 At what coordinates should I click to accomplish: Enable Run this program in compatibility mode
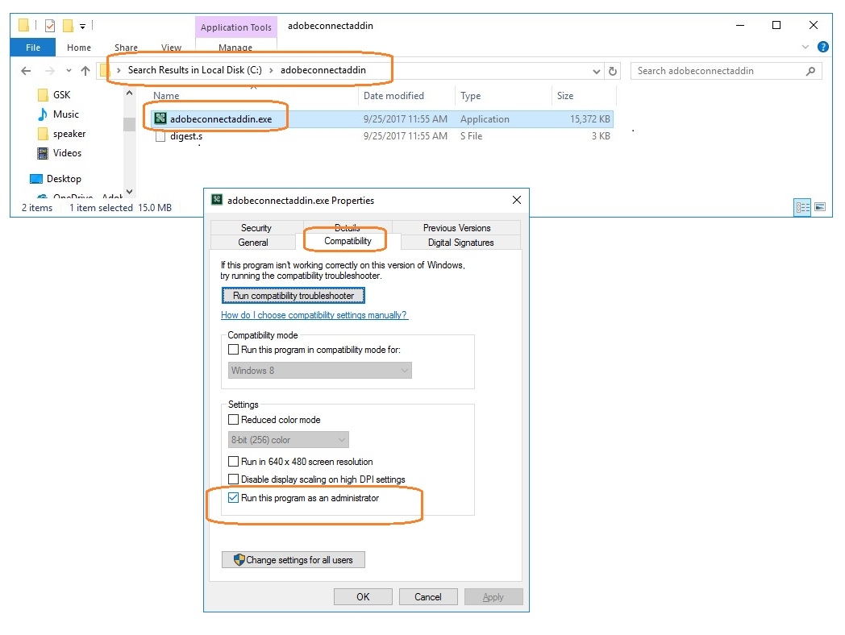point(233,350)
